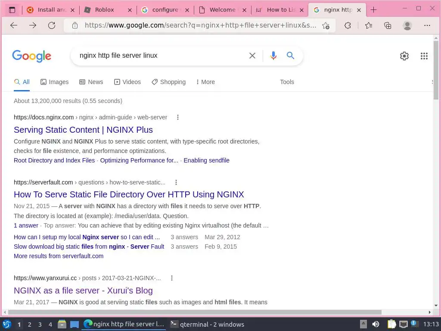Expand the More search filters

coord(205,82)
